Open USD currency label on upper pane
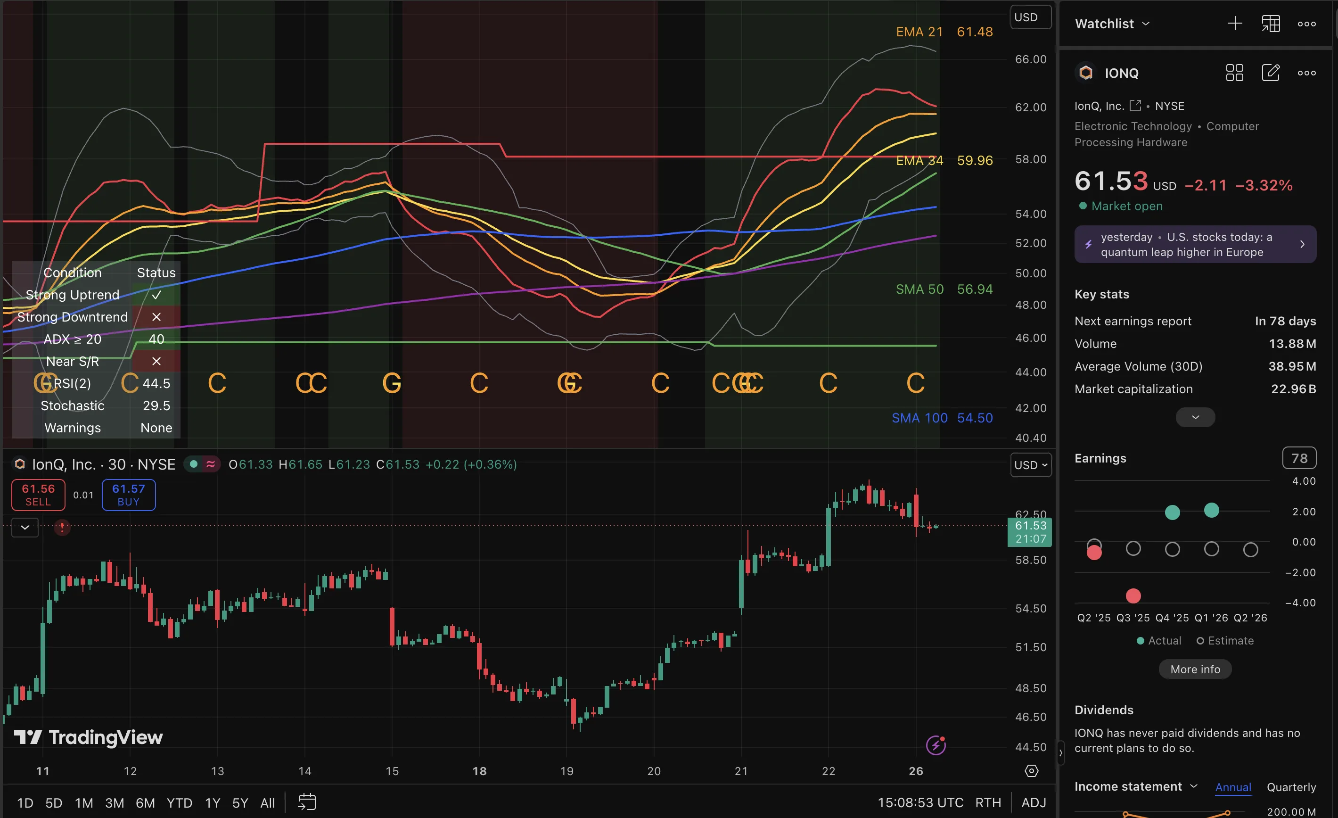 [1031, 17]
